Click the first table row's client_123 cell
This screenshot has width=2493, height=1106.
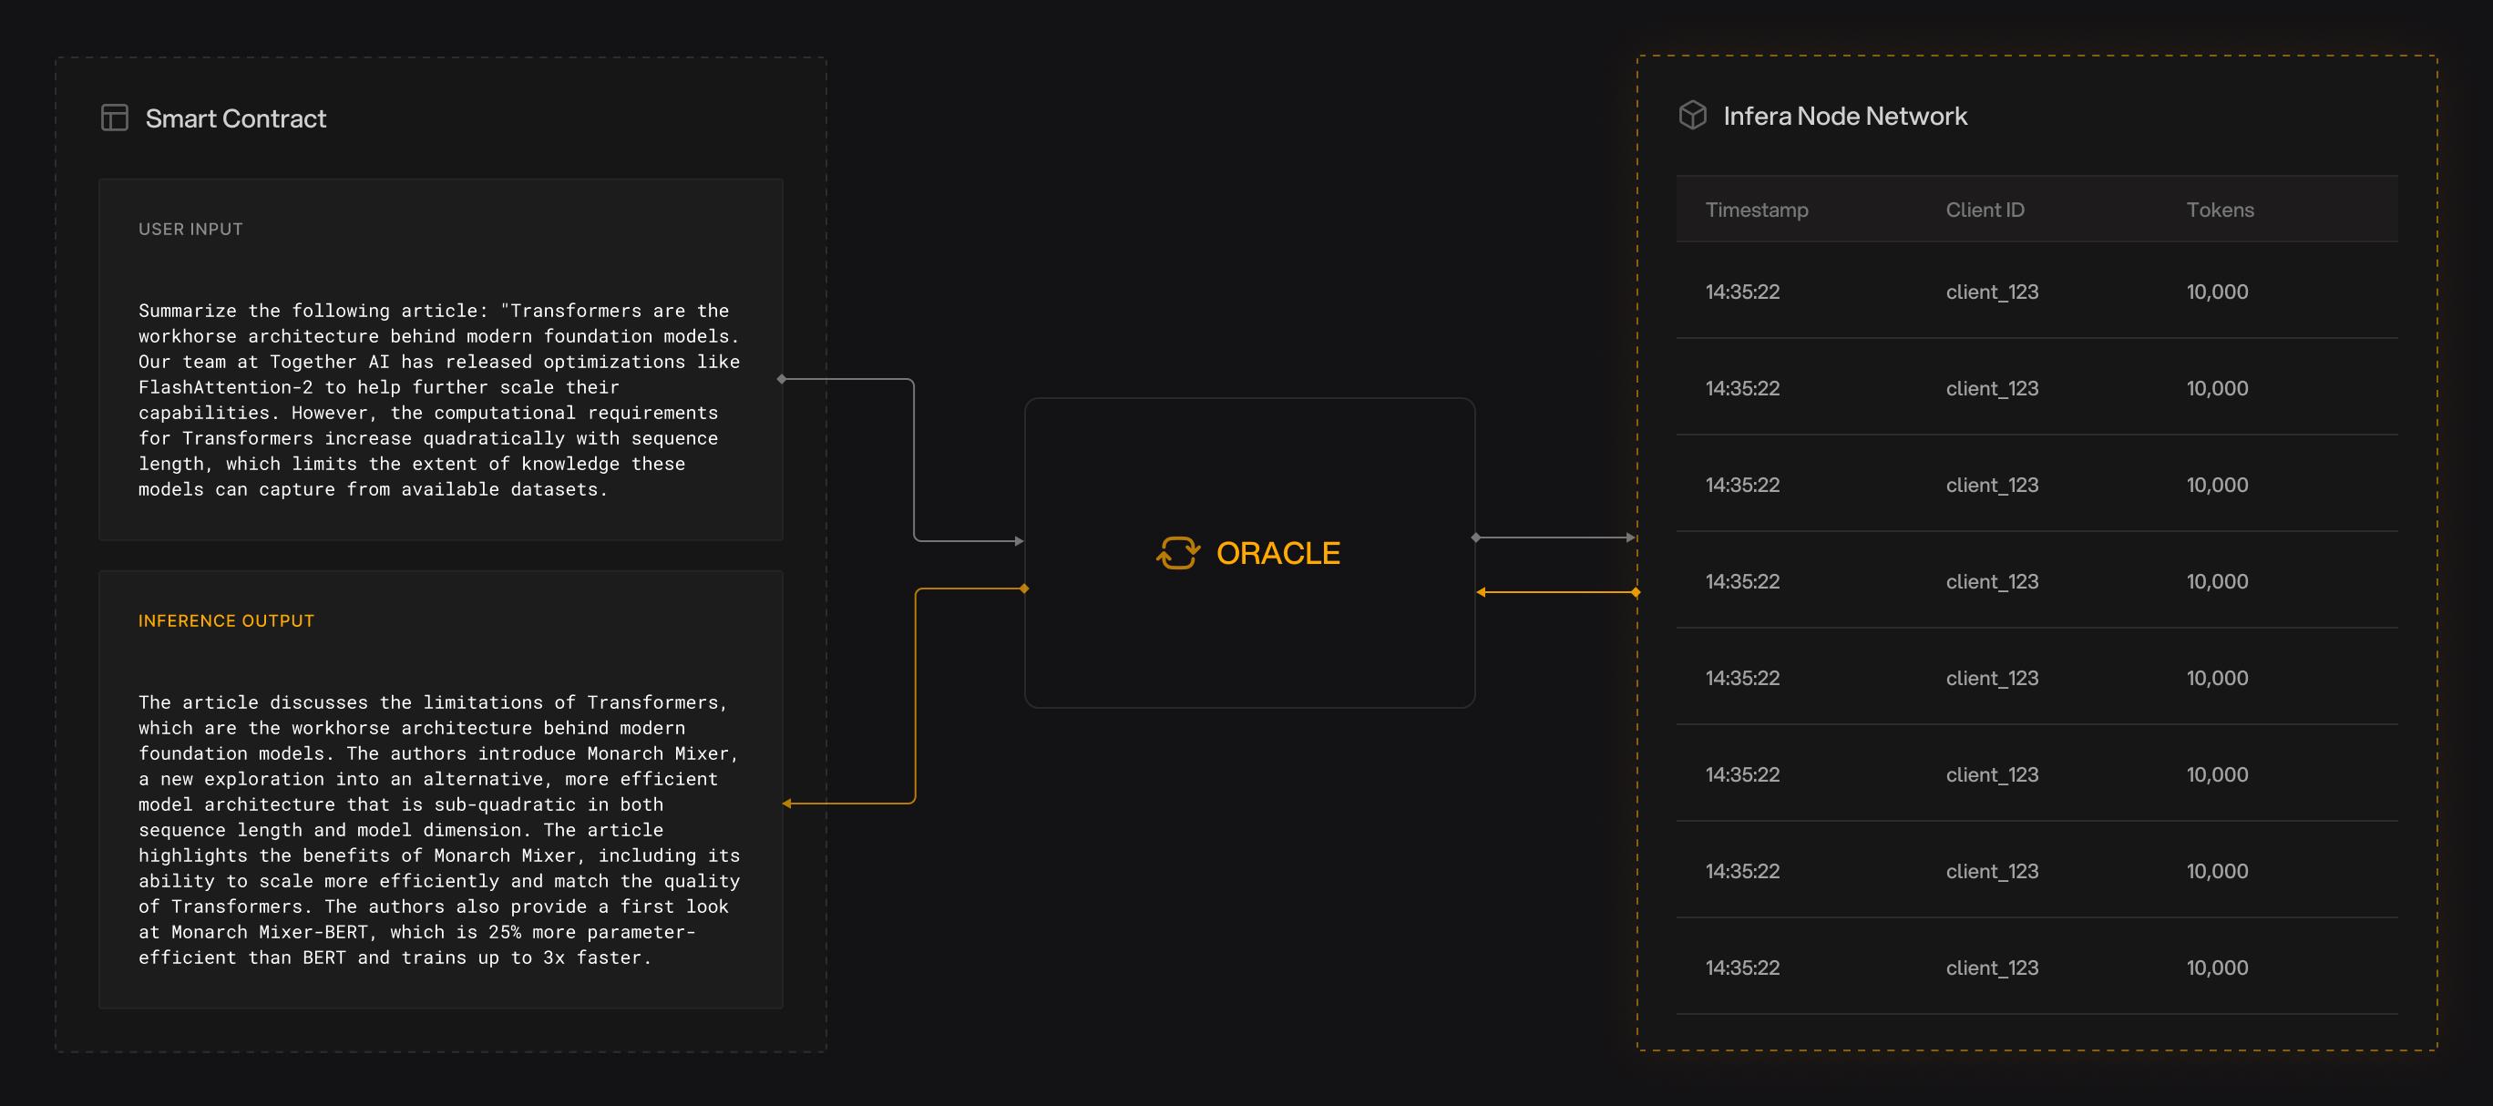pos(1992,292)
